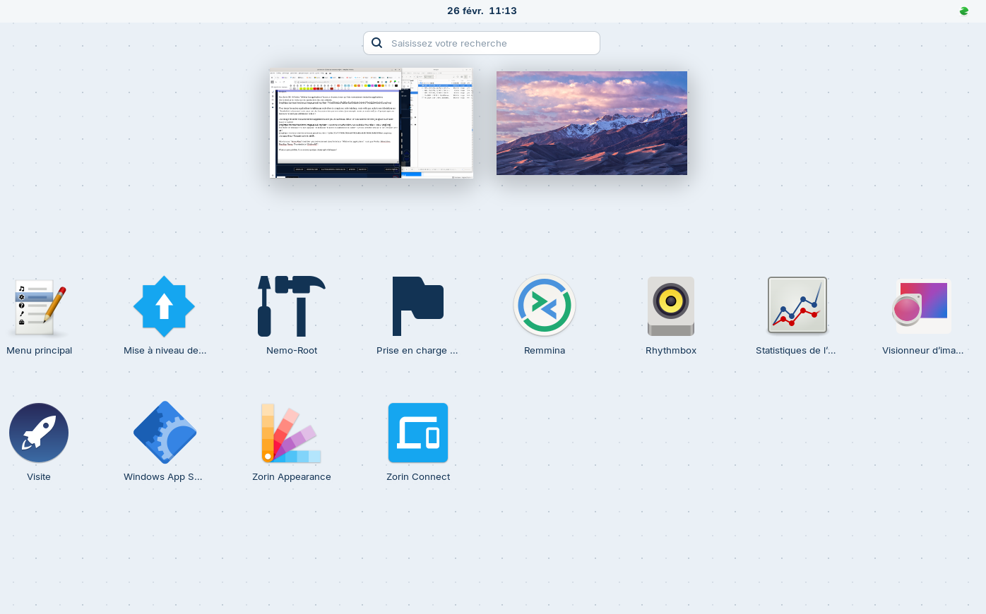Launch the Mise à niveau upgrade icon
The height and width of the screenshot is (614, 986).
(x=164, y=307)
